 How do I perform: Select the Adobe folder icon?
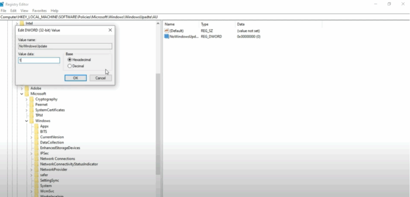click(x=27, y=88)
